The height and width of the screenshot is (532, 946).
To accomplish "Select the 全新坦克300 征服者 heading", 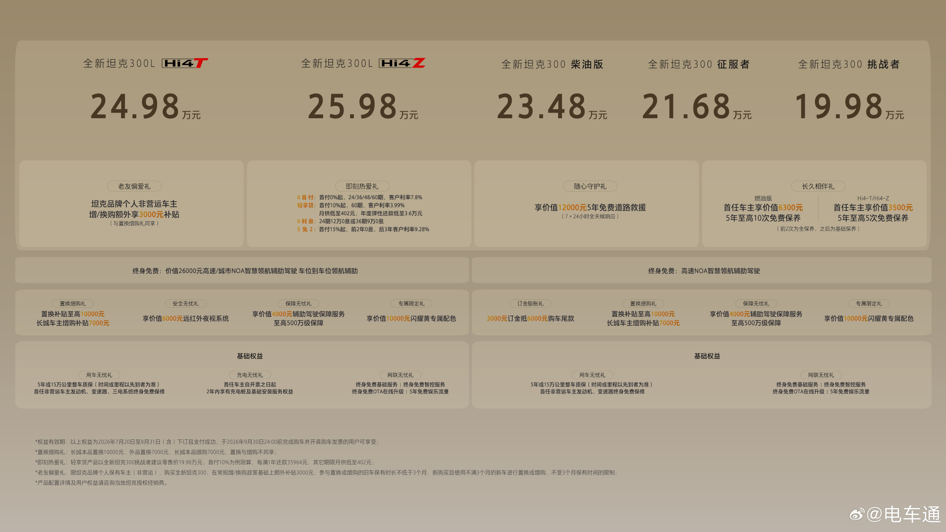I will click(x=699, y=64).
